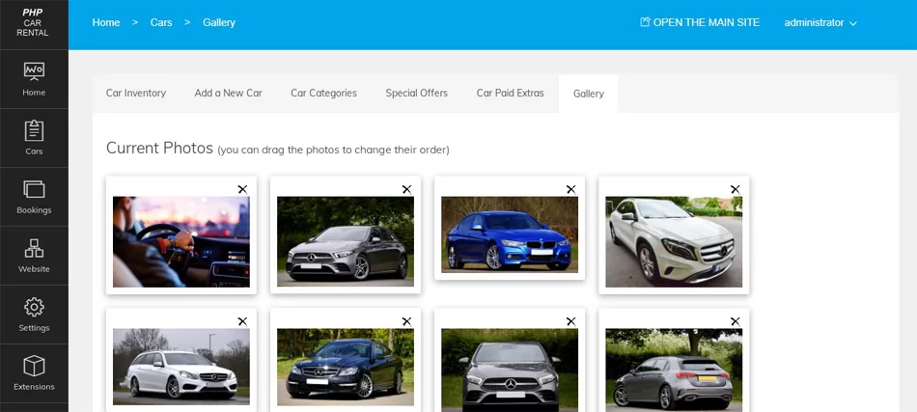
Task: Remove the grey Mercedes front-view photo
Action: [570, 321]
